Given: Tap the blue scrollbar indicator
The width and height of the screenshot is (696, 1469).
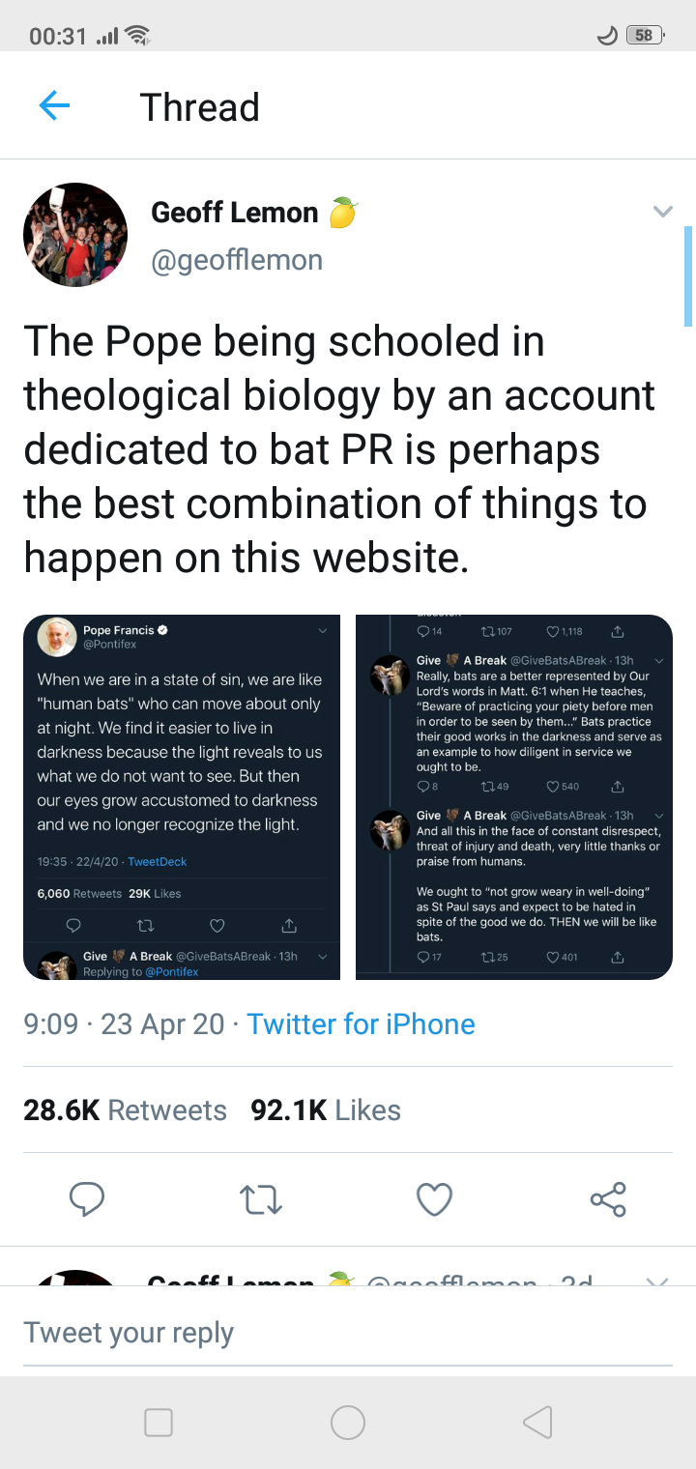Looking at the screenshot, I should pos(688,276).
